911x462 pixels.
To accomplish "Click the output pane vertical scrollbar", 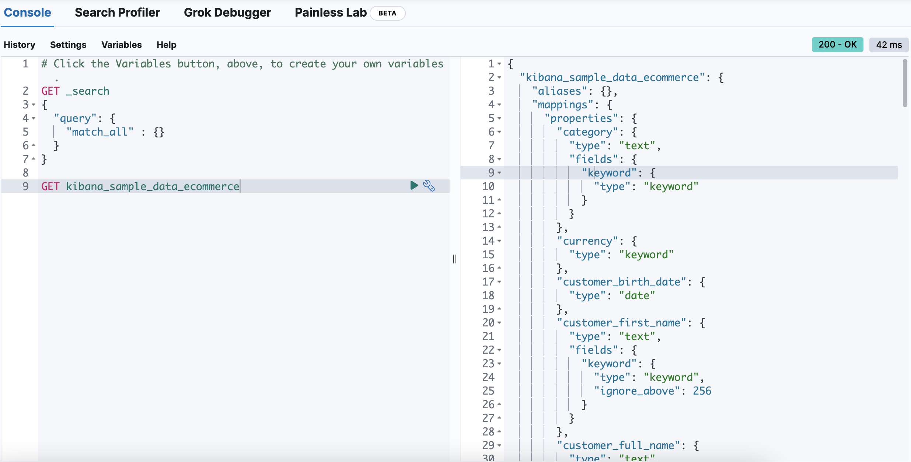I will [905, 83].
